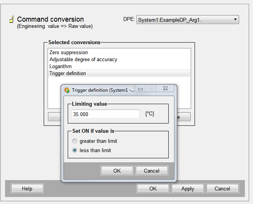Choose the 'Logarithm' conversion entry
This screenshot has height=204, width=253.
(60, 67)
